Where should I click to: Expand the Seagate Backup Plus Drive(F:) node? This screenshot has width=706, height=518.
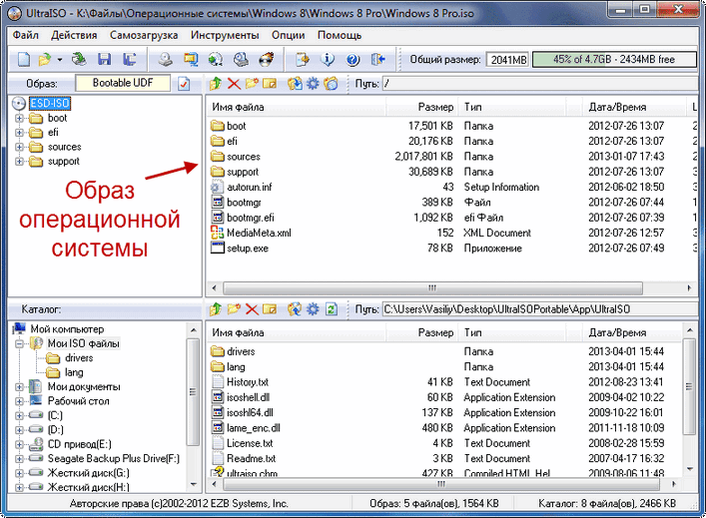[x=19, y=459]
